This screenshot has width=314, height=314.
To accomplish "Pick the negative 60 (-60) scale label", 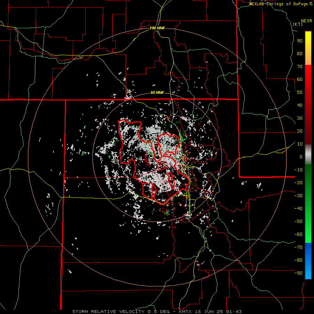I will pyautogui.click(x=298, y=234).
